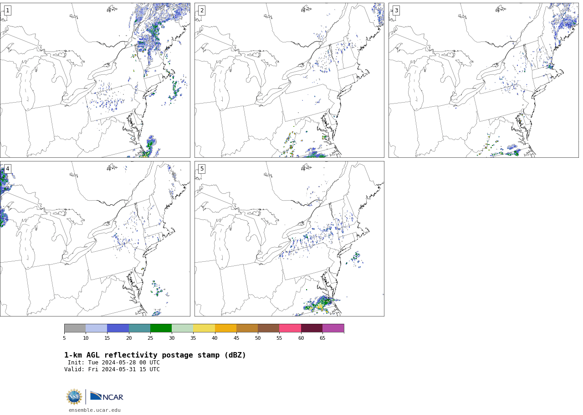Click the pink 55-60 dBZ swatch
The image size is (583, 415).
(290, 328)
